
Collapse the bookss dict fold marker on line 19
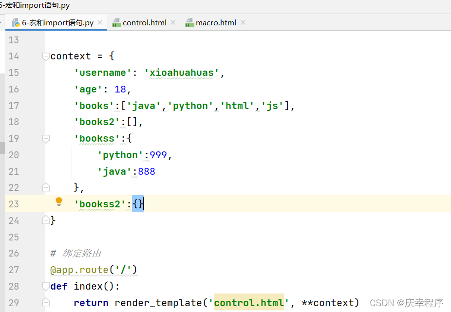(46, 139)
